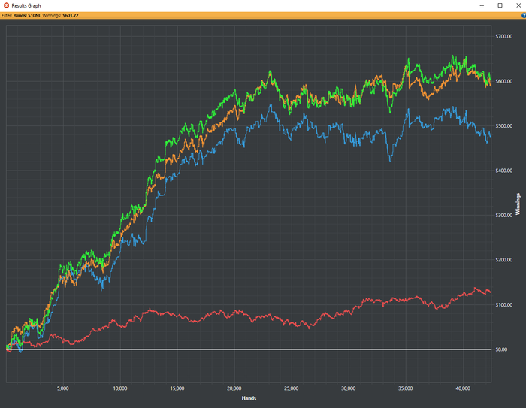The image size is (526, 408).
Task: Click the "5,000" hands tick label
Action: coord(62,388)
